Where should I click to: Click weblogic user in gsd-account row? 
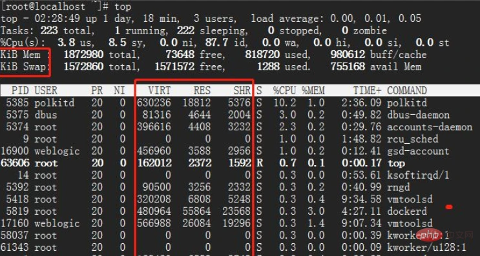click(57, 151)
